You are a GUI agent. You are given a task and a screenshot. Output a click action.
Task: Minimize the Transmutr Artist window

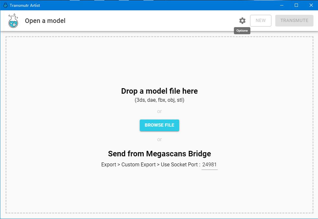point(282,5)
